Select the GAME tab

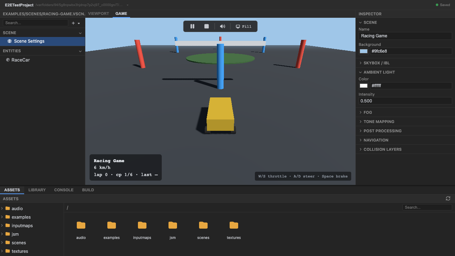(121, 14)
